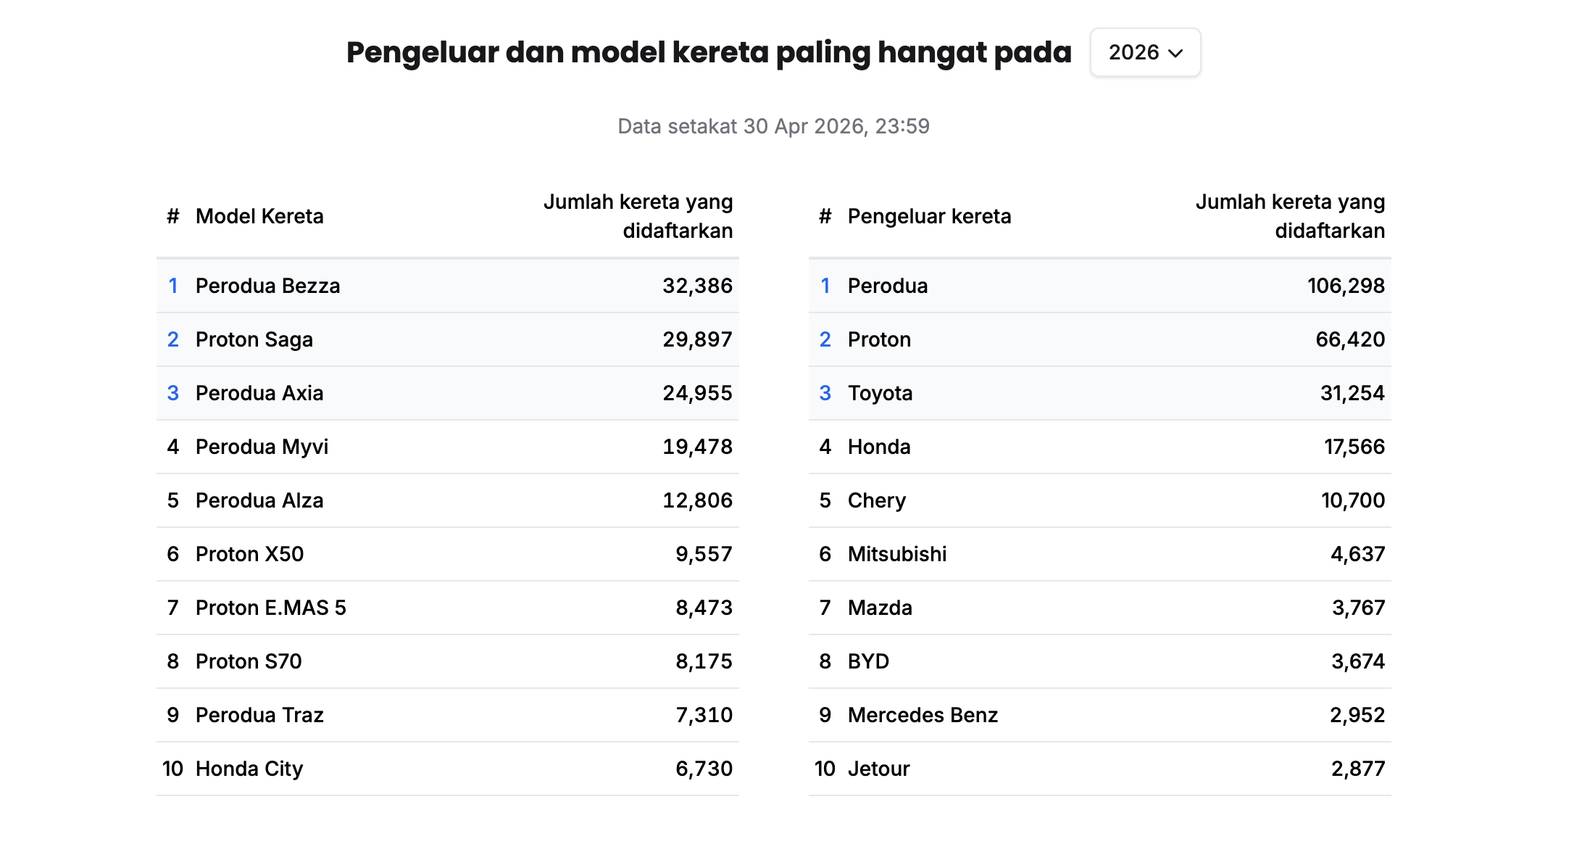Viewport: 1582px width, 844px height.
Task: Click the value 31,254 for Toyota
Action: (x=1352, y=393)
